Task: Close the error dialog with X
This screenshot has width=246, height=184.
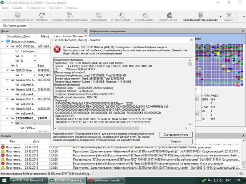Action: pos(191,40)
